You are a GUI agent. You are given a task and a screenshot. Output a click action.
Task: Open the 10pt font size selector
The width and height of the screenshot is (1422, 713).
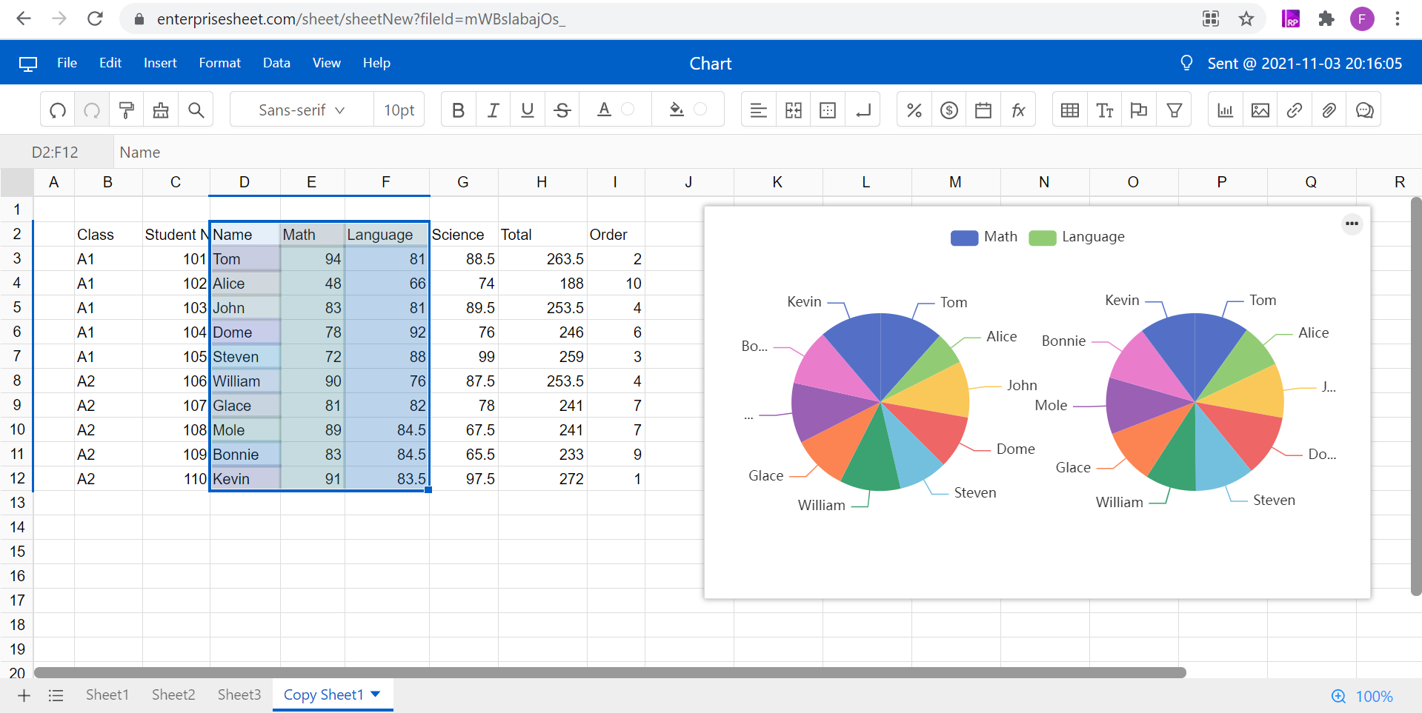399,110
